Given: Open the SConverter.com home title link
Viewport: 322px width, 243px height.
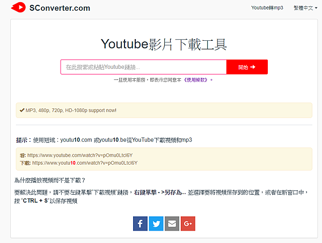Looking at the screenshot, I should [x=60, y=8].
